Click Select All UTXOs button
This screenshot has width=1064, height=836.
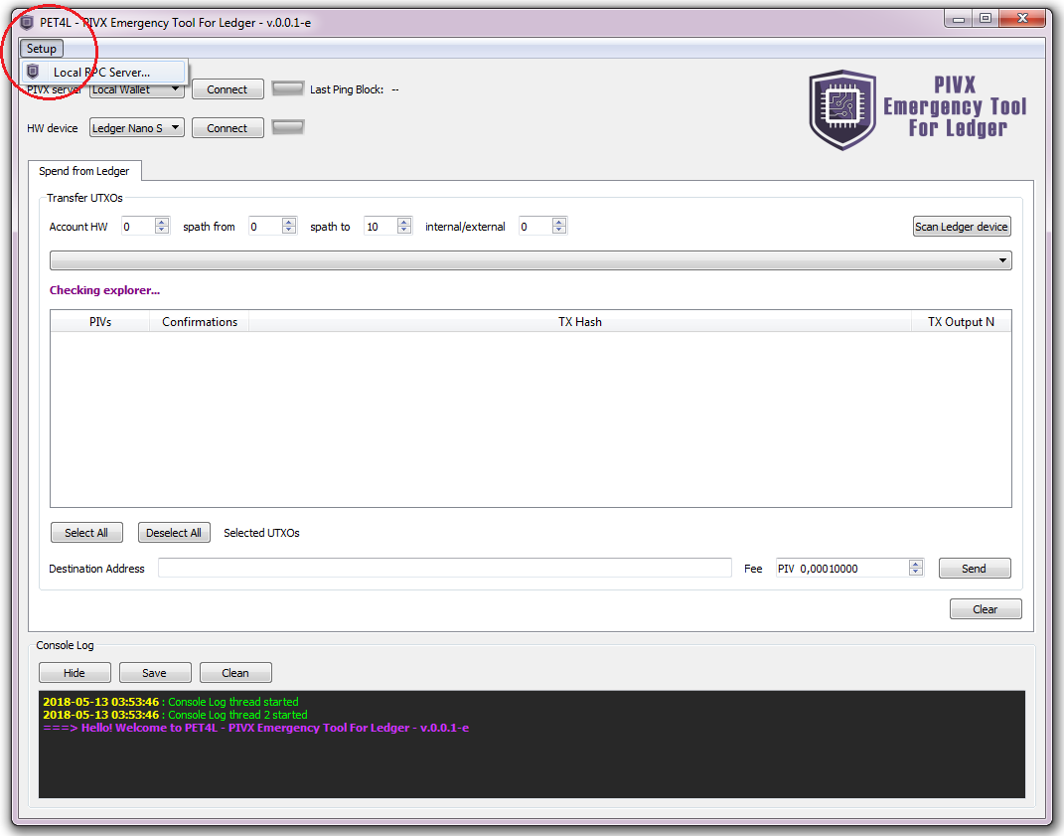(x=86, y=533)
